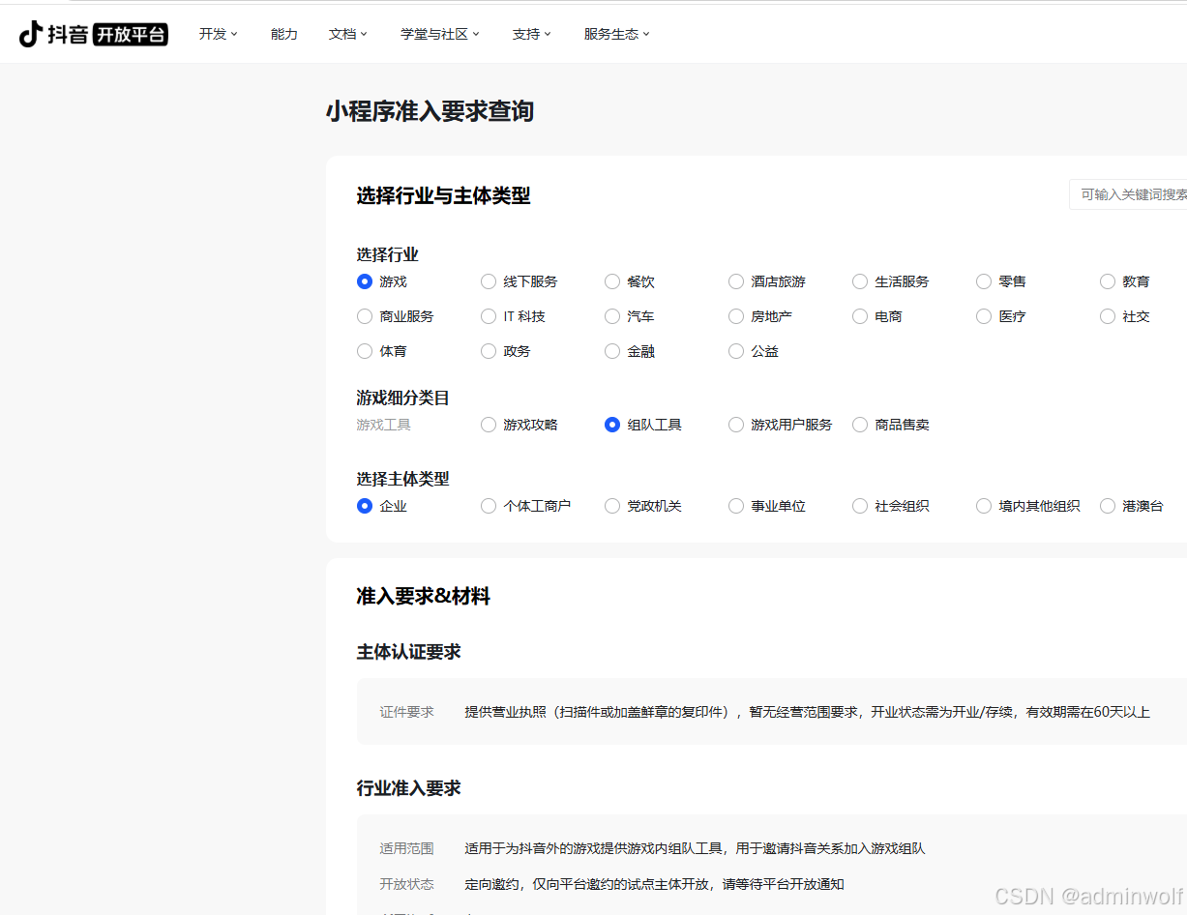This screenshot has width=1187, height=915.
Task: Select the 酒店旅游 industry option
Action: click(x=736, y=281)
